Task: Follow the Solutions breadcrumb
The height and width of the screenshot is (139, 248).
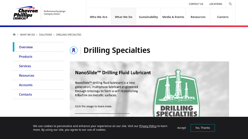Action: pos(46,35)
